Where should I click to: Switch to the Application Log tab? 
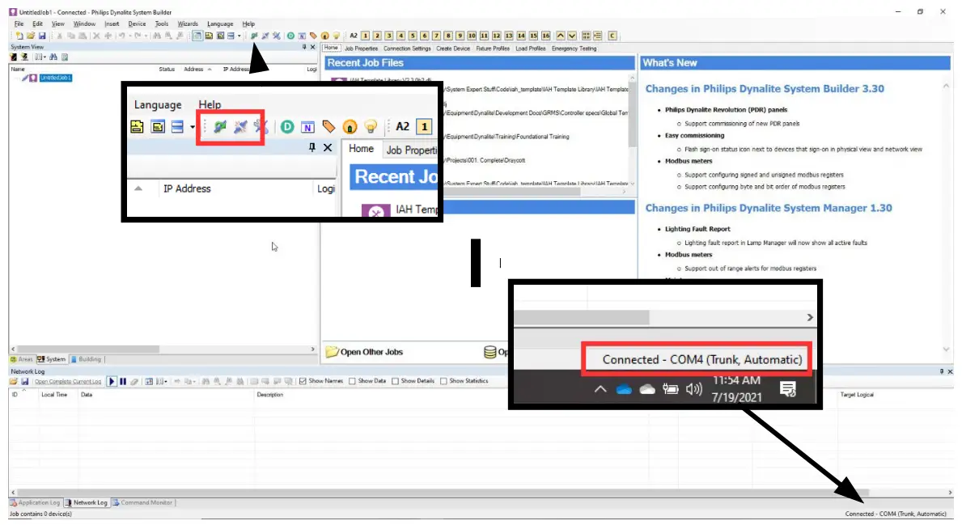(x=35, y=503)
